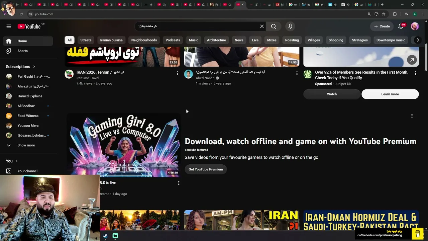Open the YouTube guide hamburger menu
The image size is (428, 241).
point(9,26)
